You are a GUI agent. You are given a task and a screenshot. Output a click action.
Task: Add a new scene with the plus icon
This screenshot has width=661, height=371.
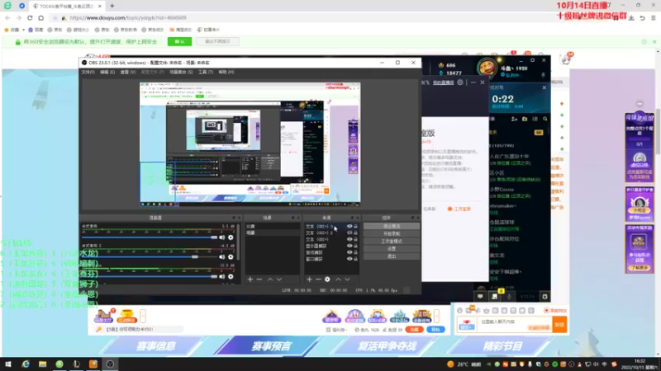click(x=250, y=279)
